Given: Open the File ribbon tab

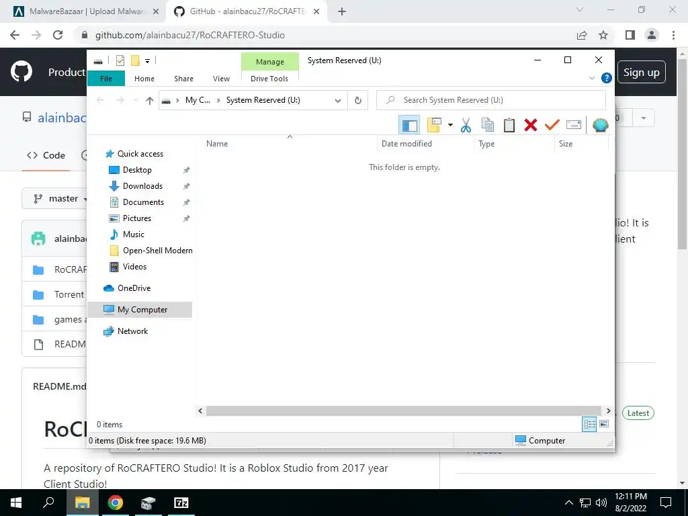Looking at the screenshot, I should (x=106, y=79).
